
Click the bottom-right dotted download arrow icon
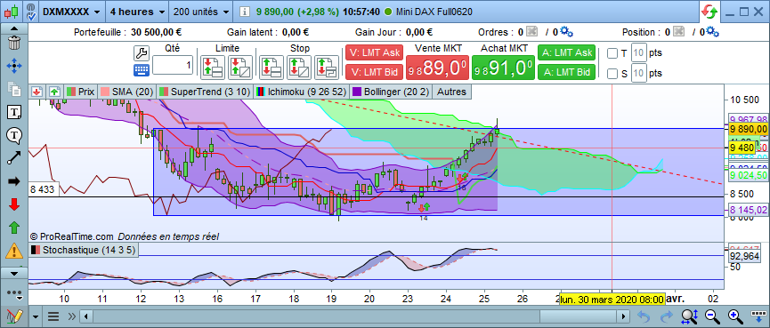pyautogui.click(x=758, y=316)
